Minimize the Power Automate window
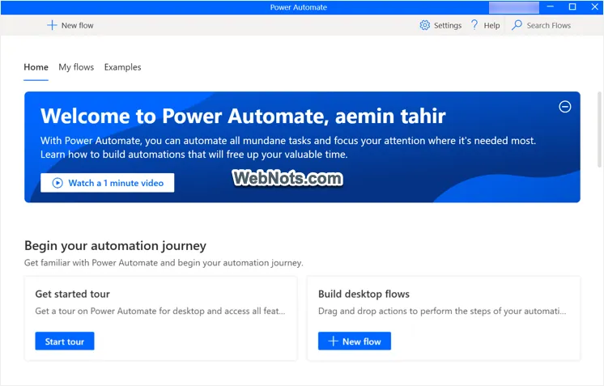This screenshot has height=386, width=604. click(x=550, y=7)
